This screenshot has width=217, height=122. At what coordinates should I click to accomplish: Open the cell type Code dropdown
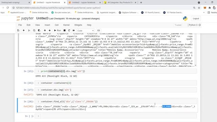(x=85, y=30)
